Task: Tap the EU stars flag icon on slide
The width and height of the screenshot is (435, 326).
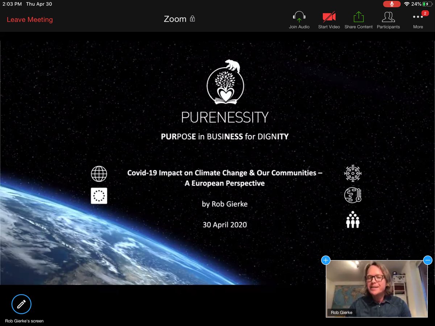Action: coord(99,196)
